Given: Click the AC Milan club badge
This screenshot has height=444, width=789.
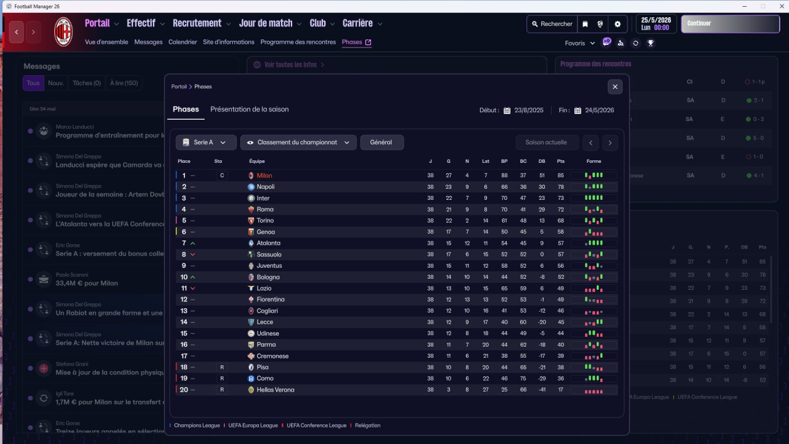Looking at the screenshot, I should (63, 32).
